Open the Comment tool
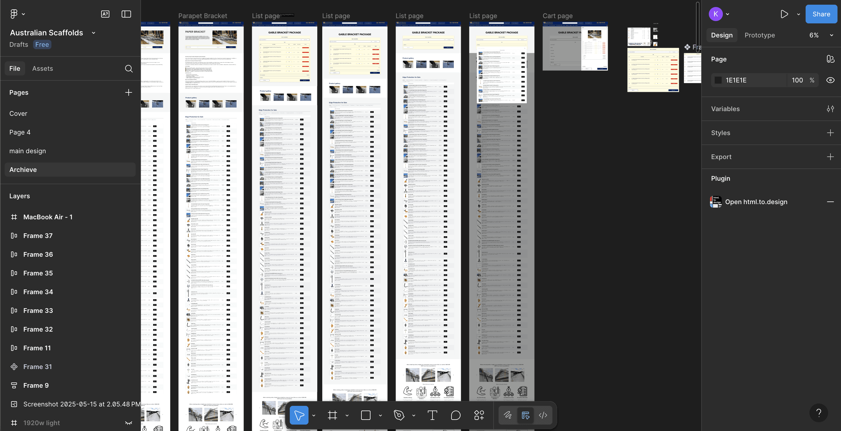This screenshot has height=431, width=841. click(x=455, y=415)
